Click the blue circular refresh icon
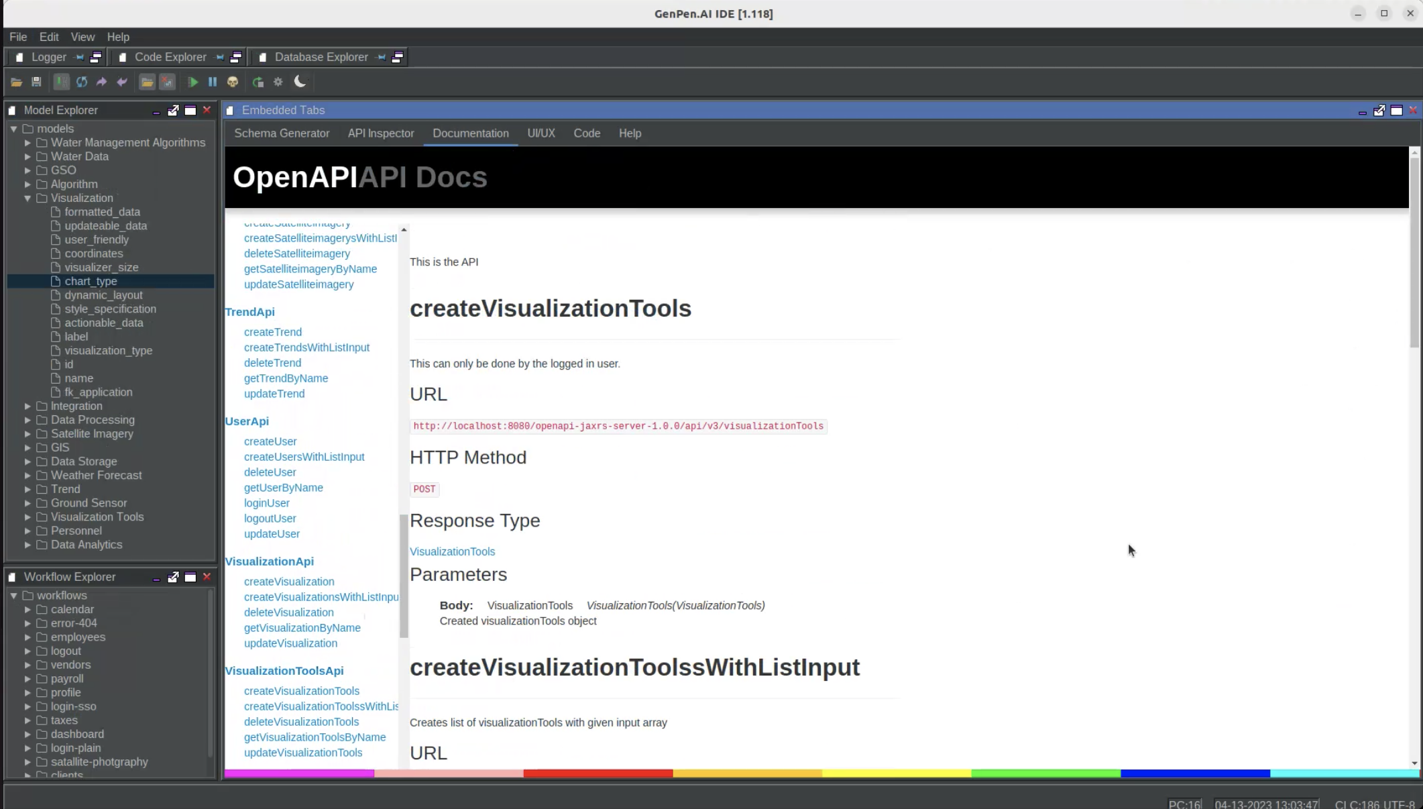This screenshot has height=809, width=1423. point(82,82)
